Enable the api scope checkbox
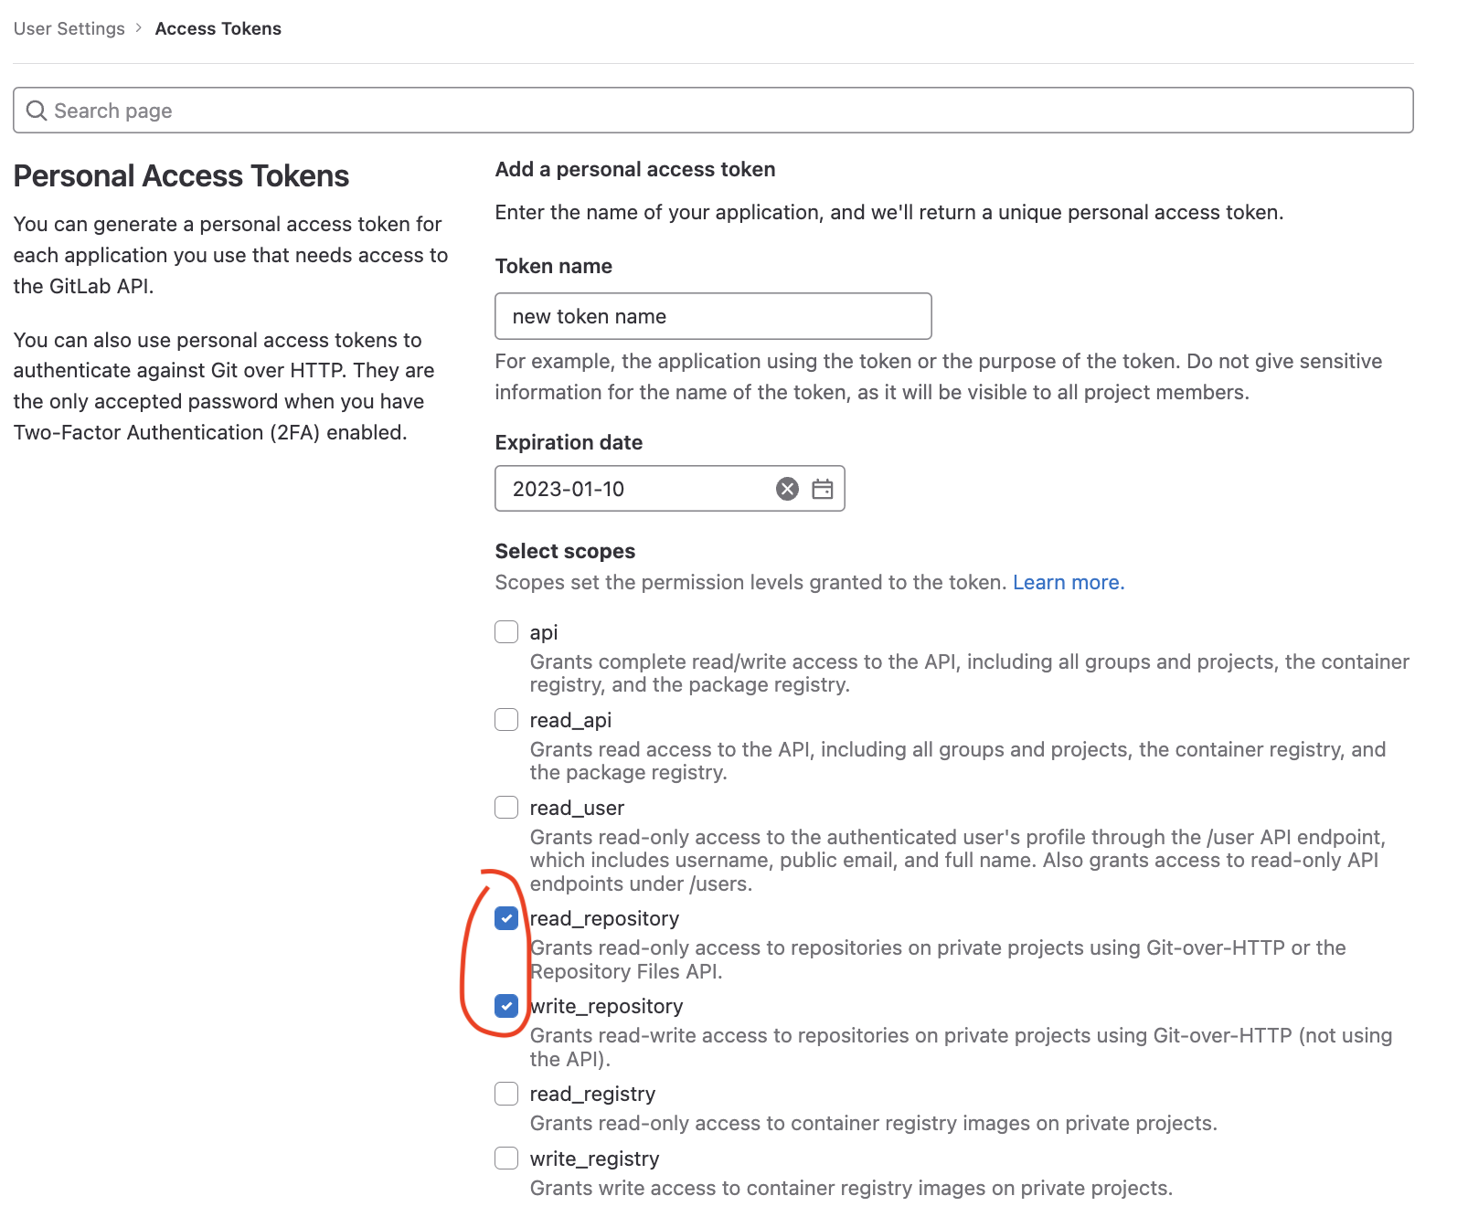Screen dimensions: 1468x1217 (x=506, y=632)
